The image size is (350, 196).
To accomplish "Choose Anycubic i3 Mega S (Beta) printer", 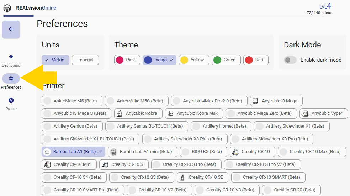I will click(76, 113).
